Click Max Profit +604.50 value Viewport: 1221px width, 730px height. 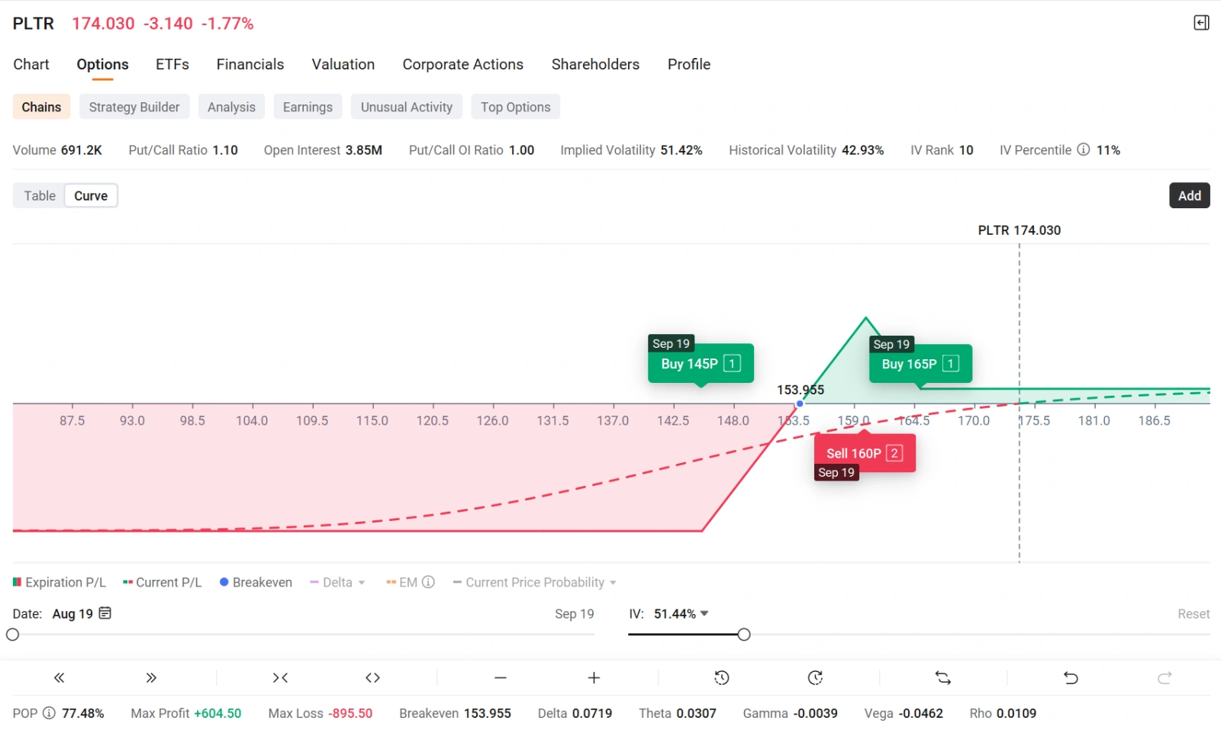217,713
